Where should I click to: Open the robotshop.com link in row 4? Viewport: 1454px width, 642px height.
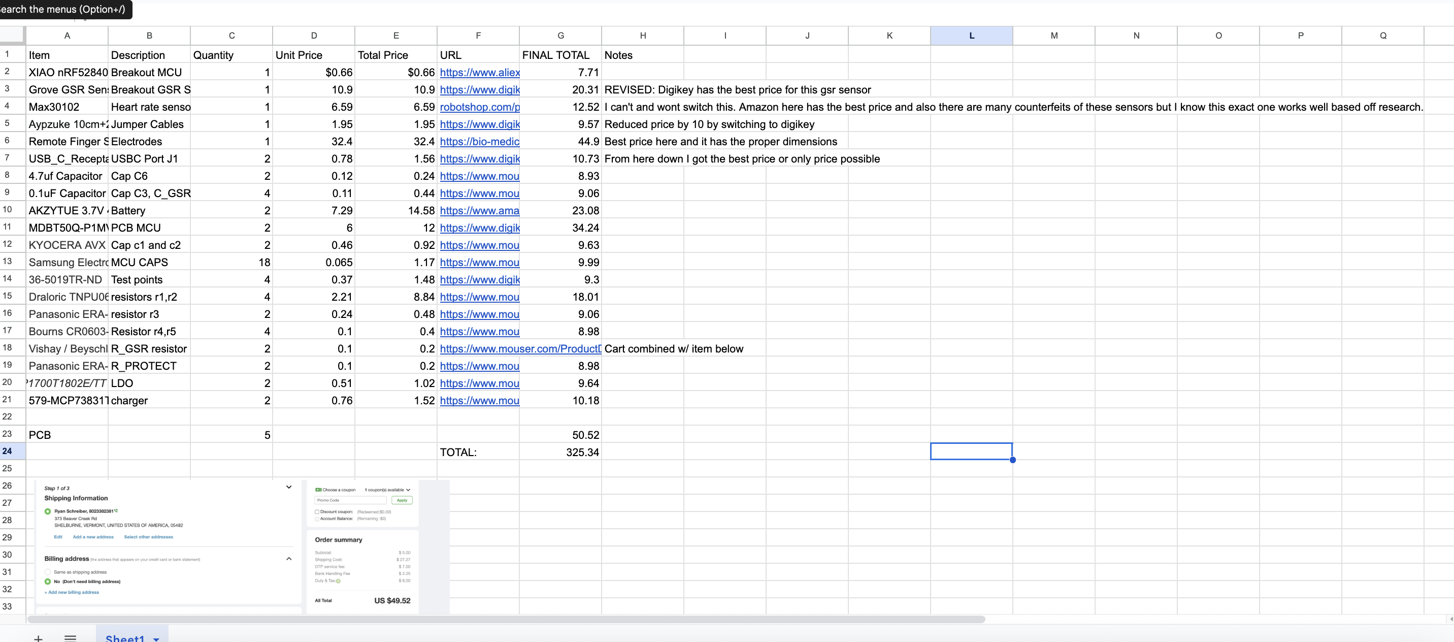coord(479,107)
